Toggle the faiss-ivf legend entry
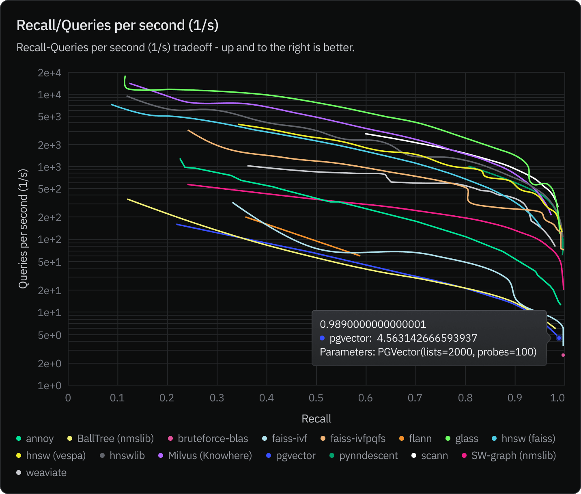The width and height of the screenshot is (581, 494). (284, 439)
